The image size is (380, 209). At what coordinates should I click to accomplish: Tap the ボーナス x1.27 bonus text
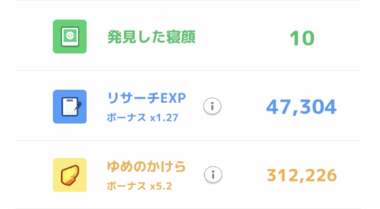pos(142,118)
